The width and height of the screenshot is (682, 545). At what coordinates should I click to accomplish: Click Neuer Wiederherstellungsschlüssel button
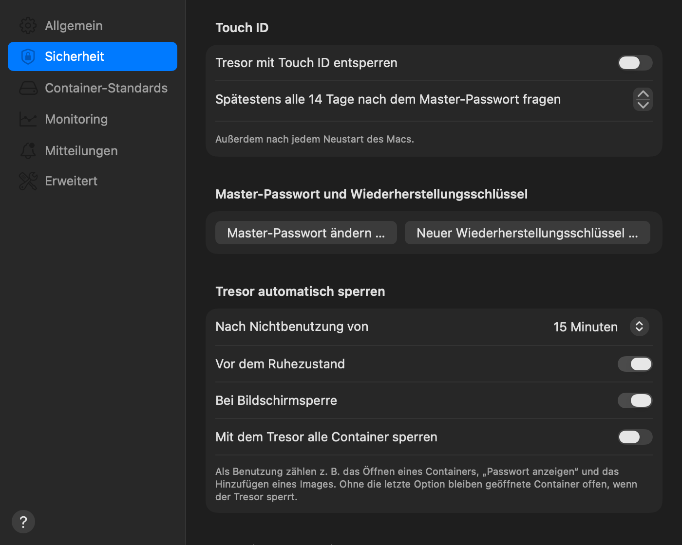point(528,233)
